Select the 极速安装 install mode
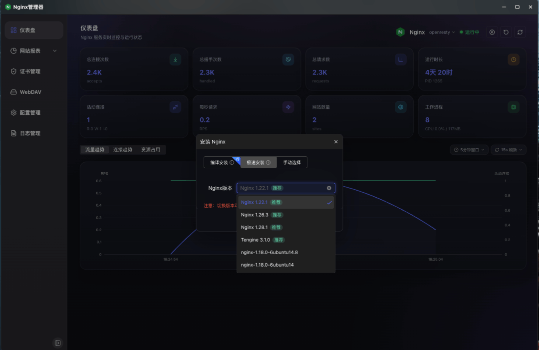539x350 pixels. click(x=256, y=163)
